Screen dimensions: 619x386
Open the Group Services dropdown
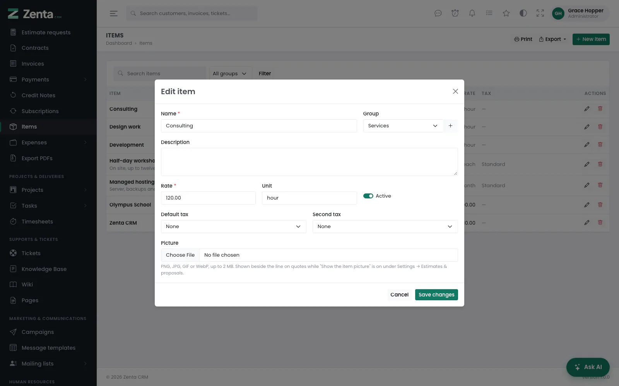[x=403, y=126]
